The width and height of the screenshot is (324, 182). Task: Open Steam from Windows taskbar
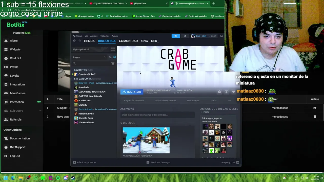click(73, 178)
